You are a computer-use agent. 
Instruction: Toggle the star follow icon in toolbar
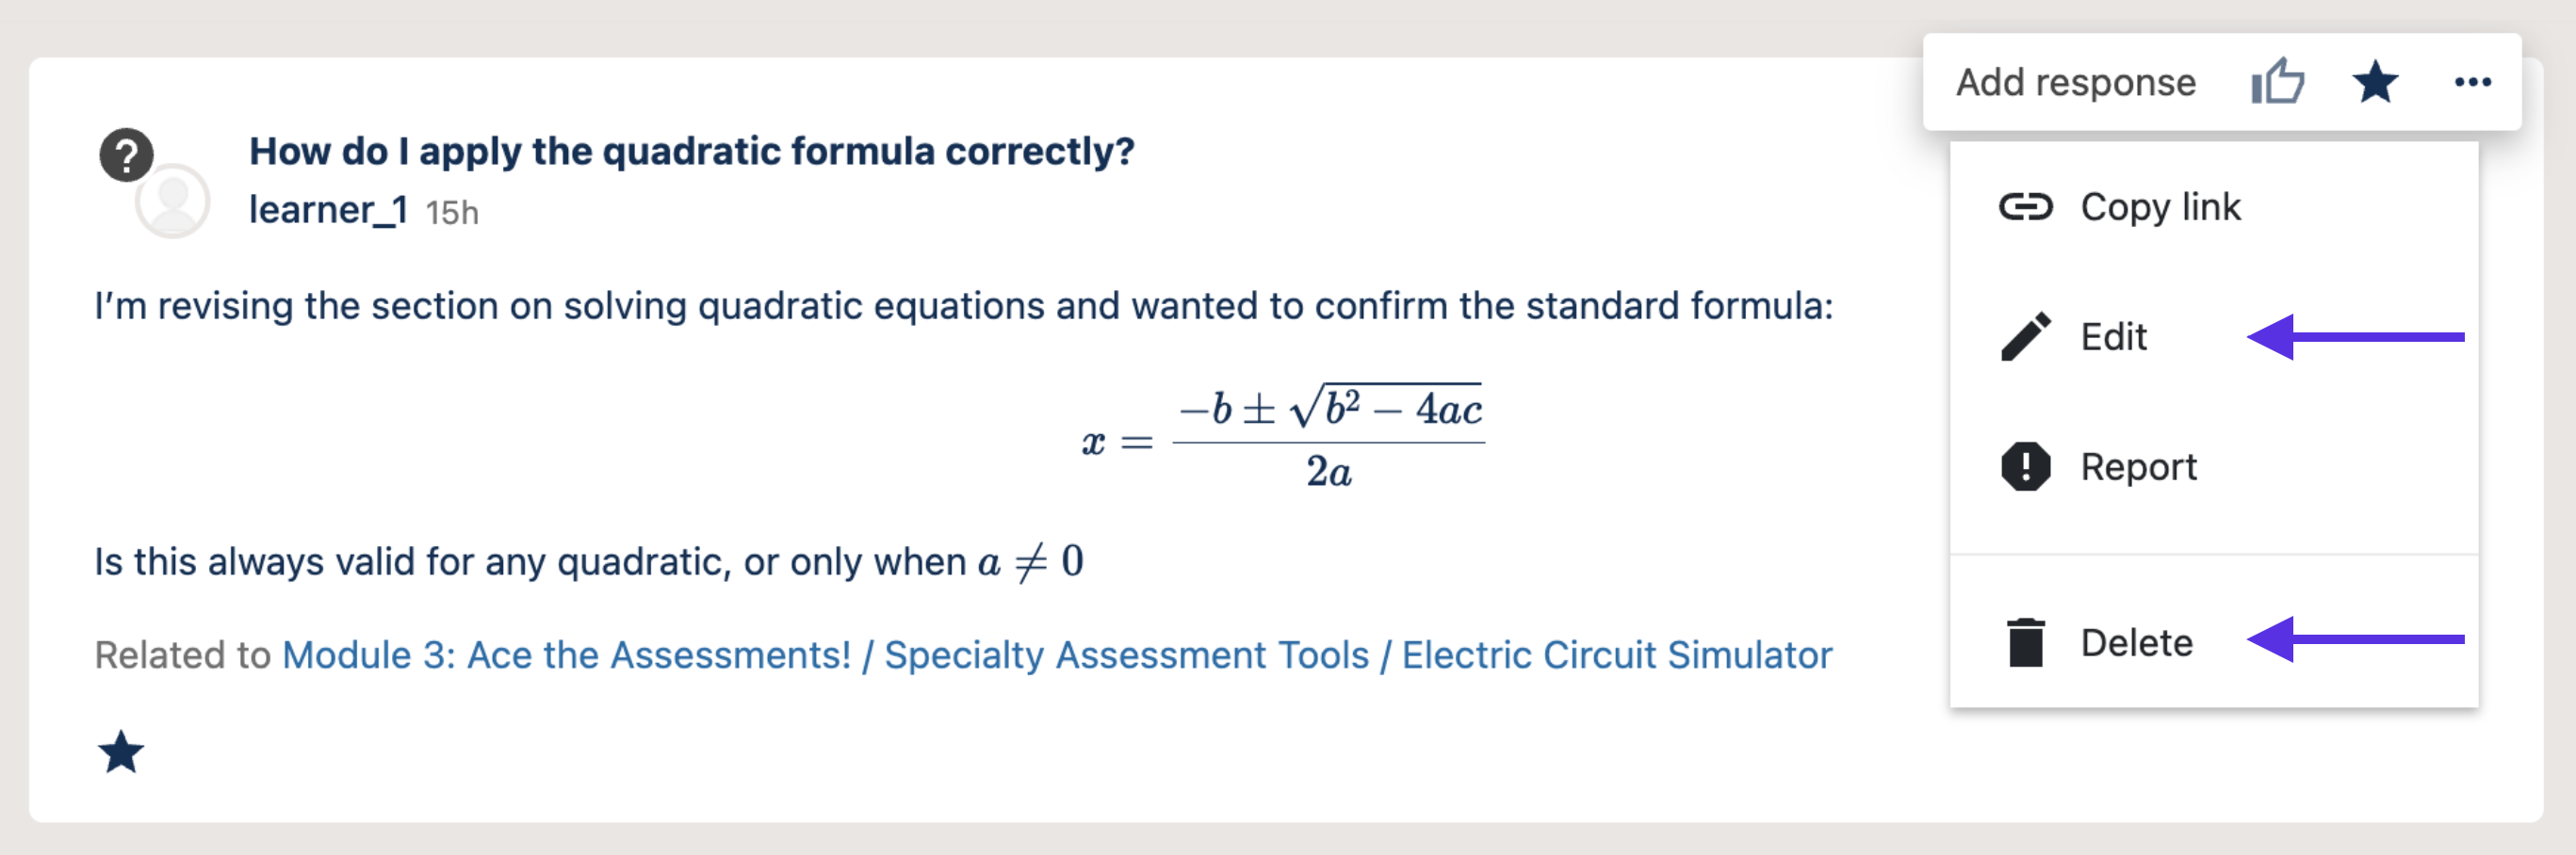(2375, 82)
